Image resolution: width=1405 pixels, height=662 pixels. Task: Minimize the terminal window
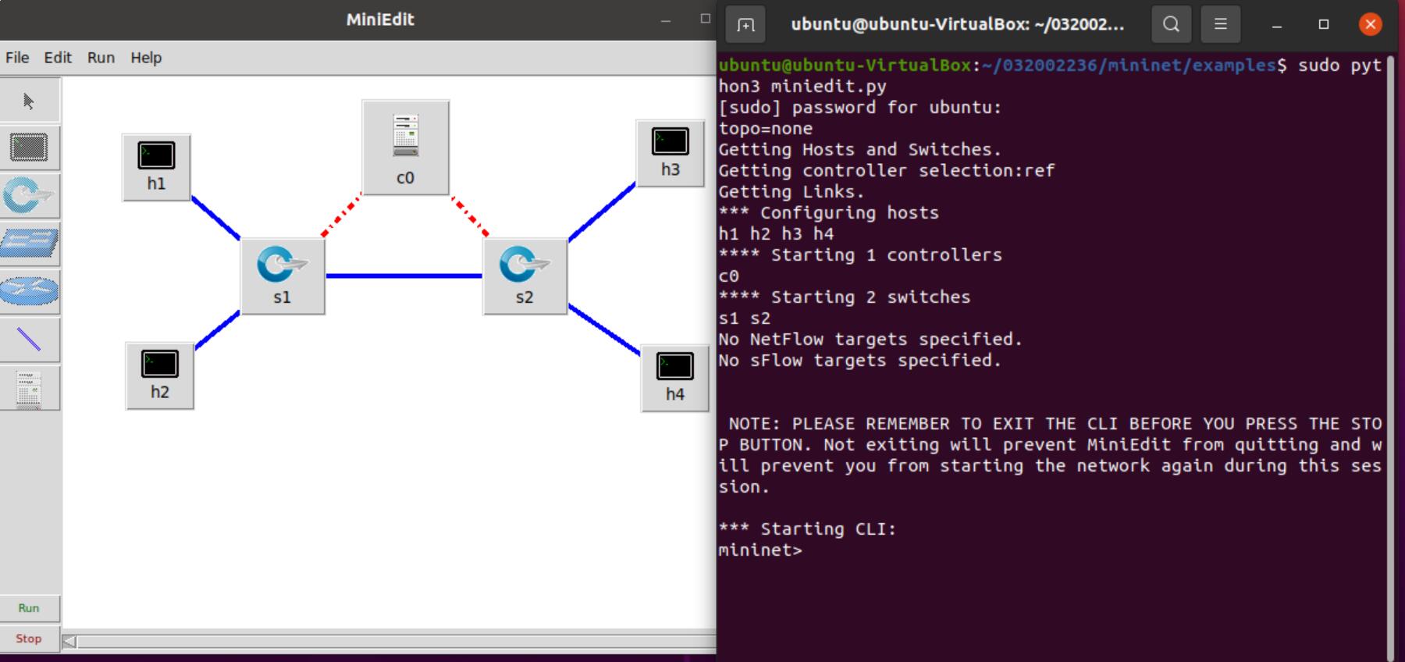click(x=1277, y=24)
